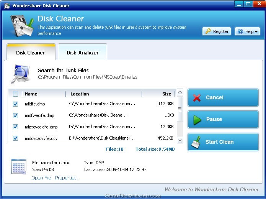Screen dimensions: 266x199
Task: Close the Wondershare Disk Cleaner window
Action: (x=259, y=4)
